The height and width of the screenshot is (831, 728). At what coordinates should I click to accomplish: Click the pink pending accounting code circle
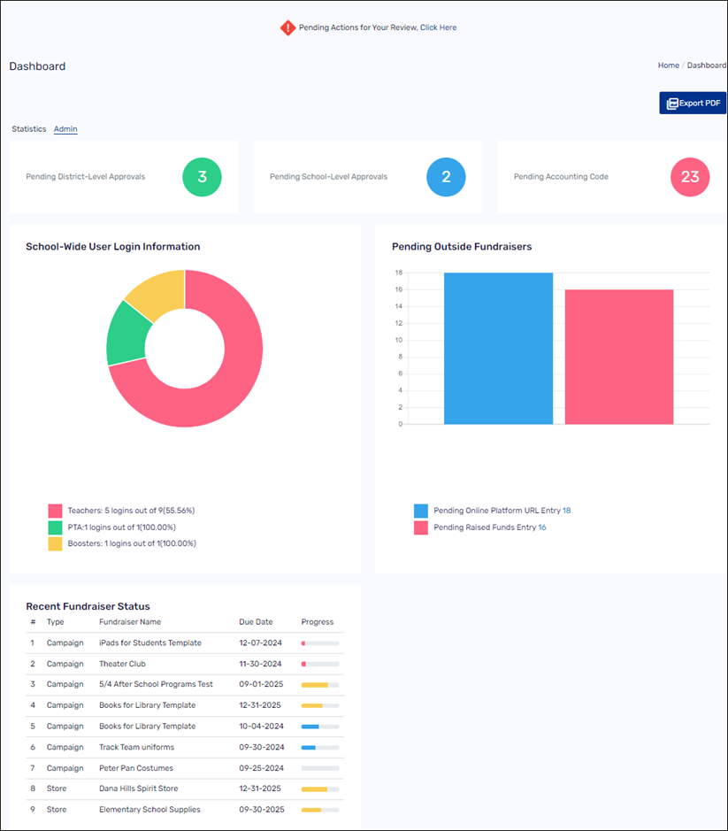pyautogui.click(x=690, y=177)
